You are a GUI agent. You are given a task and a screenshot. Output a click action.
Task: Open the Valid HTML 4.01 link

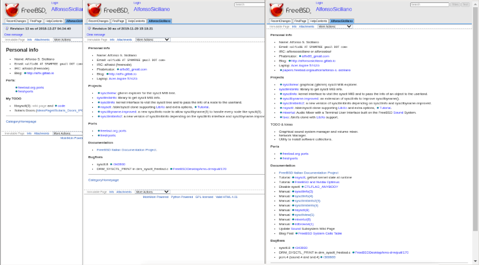(226, 197)
